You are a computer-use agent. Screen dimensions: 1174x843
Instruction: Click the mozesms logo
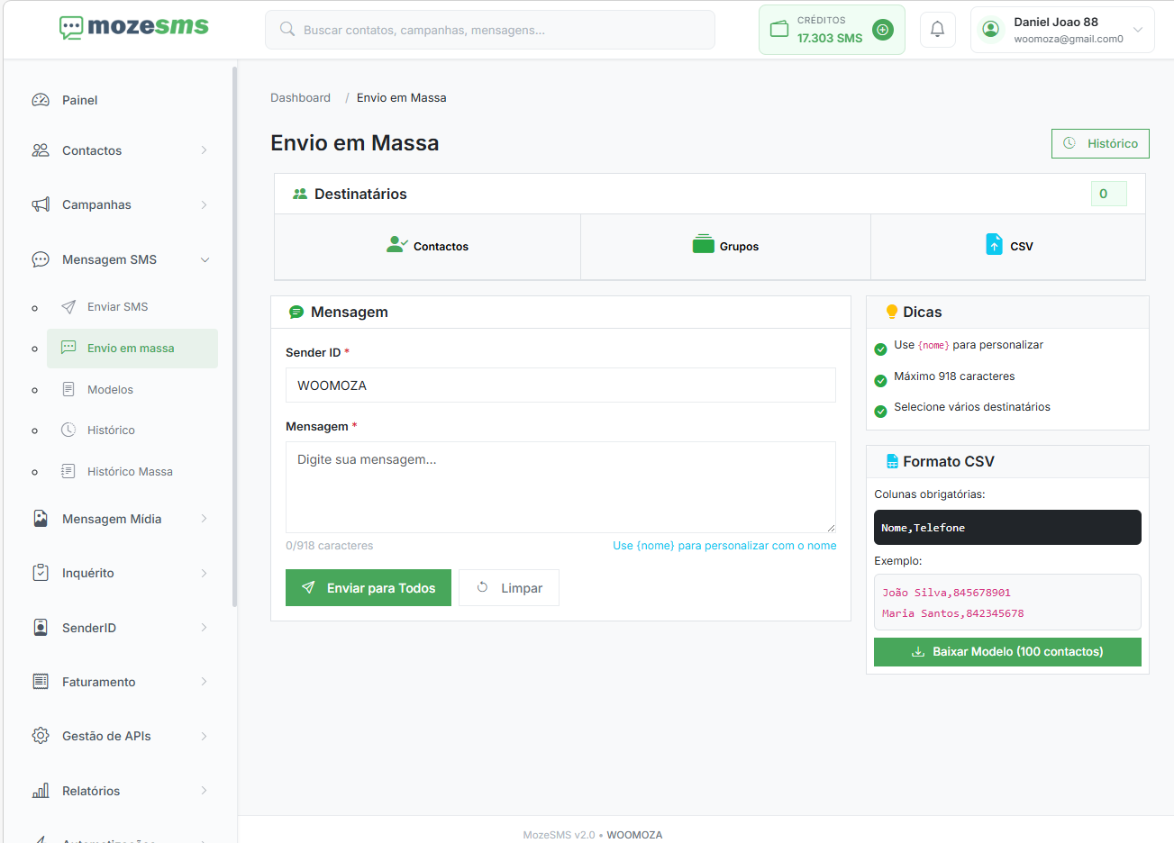134,27
